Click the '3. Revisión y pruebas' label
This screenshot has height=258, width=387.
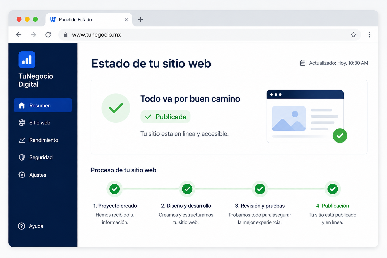[x=260, y=206]
